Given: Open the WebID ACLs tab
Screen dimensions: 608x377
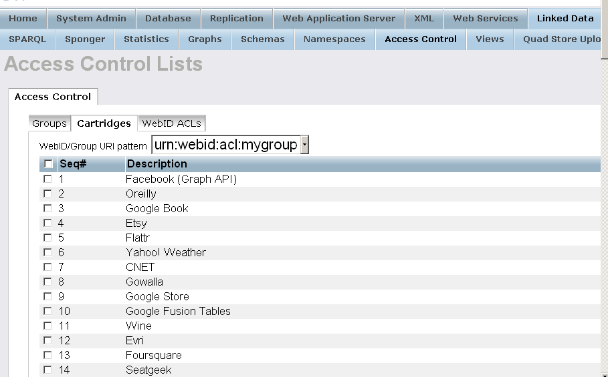Looking at the screenshot, I should coord(172,123).
